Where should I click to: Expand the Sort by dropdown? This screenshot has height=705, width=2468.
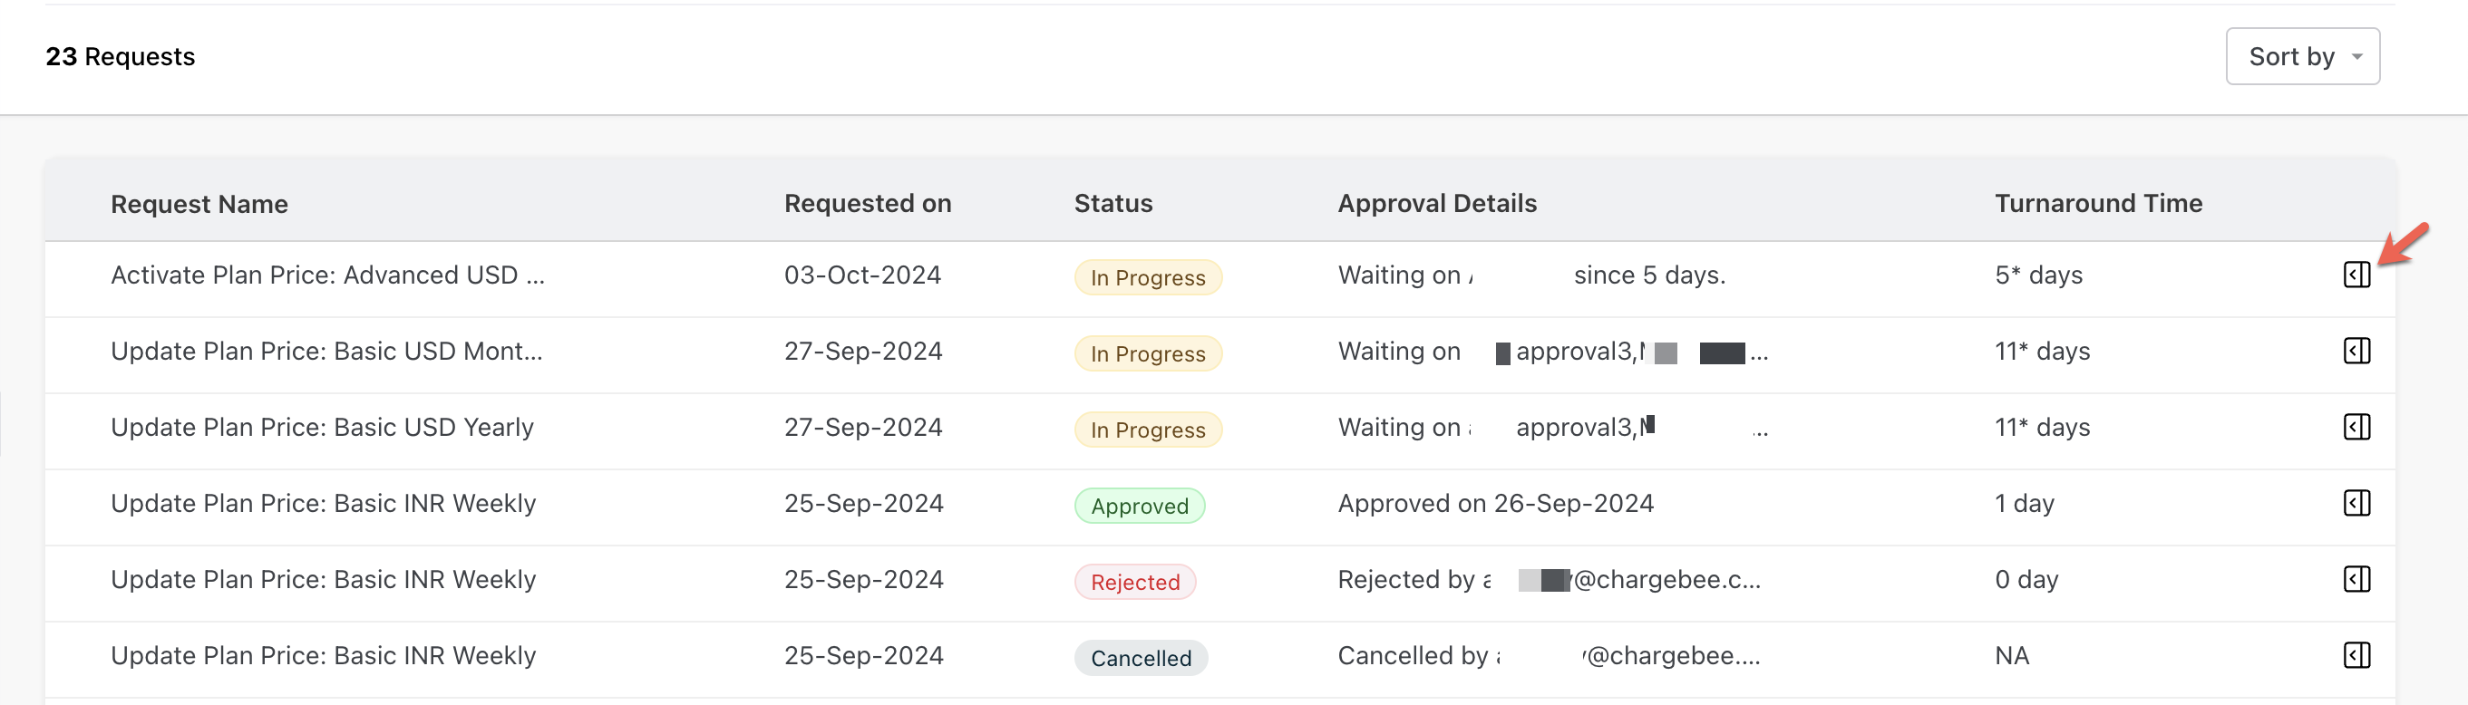coord(2301,56)
